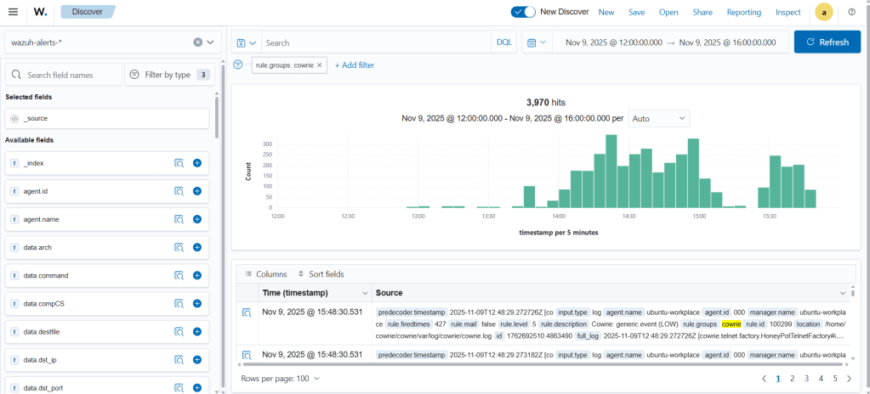Click the help icon in top bar

pyautogui.click(x=852, y=12)
